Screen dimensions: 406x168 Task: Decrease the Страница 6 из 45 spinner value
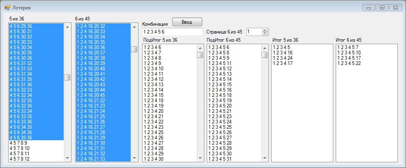[x=265, y=33]
